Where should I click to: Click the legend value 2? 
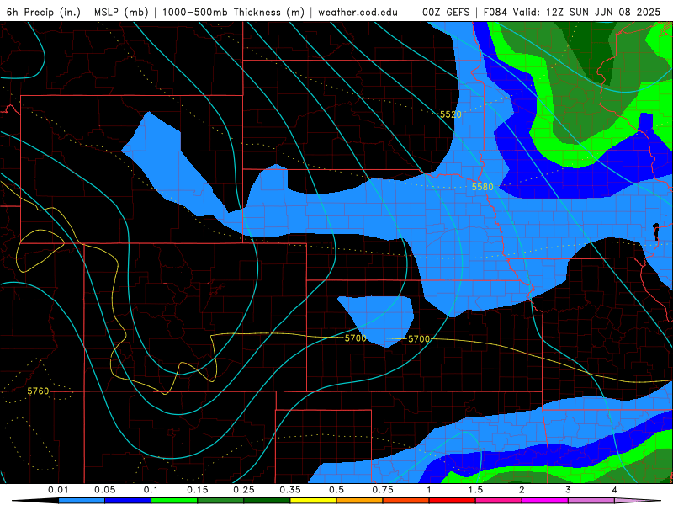[522, 490]
